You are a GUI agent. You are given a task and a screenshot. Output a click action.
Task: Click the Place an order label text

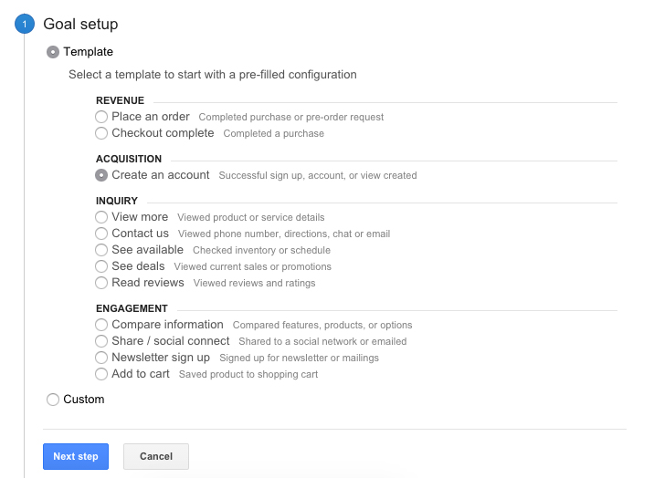(151, 117)
